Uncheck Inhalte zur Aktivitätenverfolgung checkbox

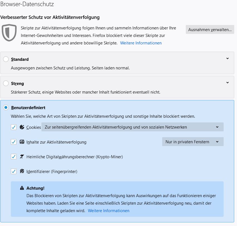click(x=14, y=142)
